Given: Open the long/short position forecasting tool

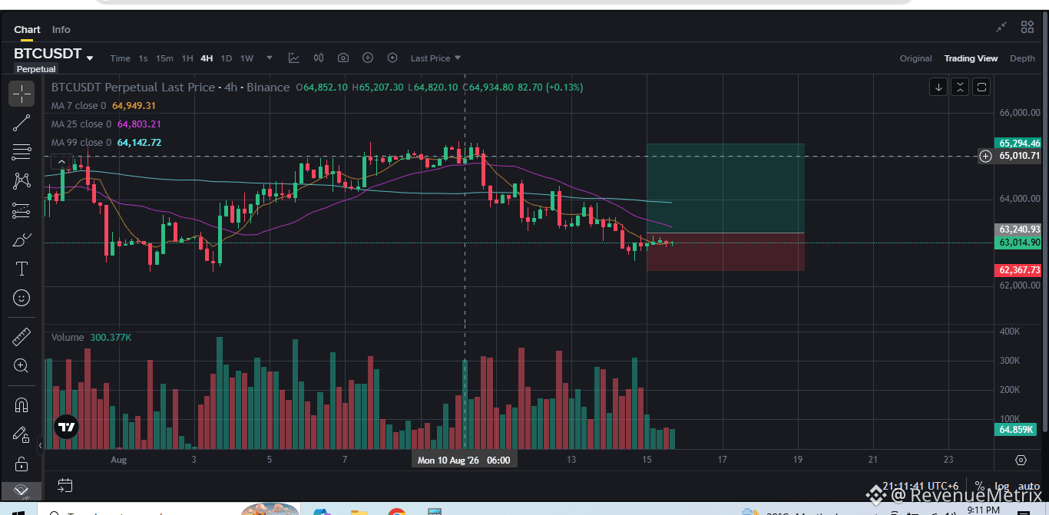Looking at the screenshot, I should pyautogui.click(x=22, y=210).
